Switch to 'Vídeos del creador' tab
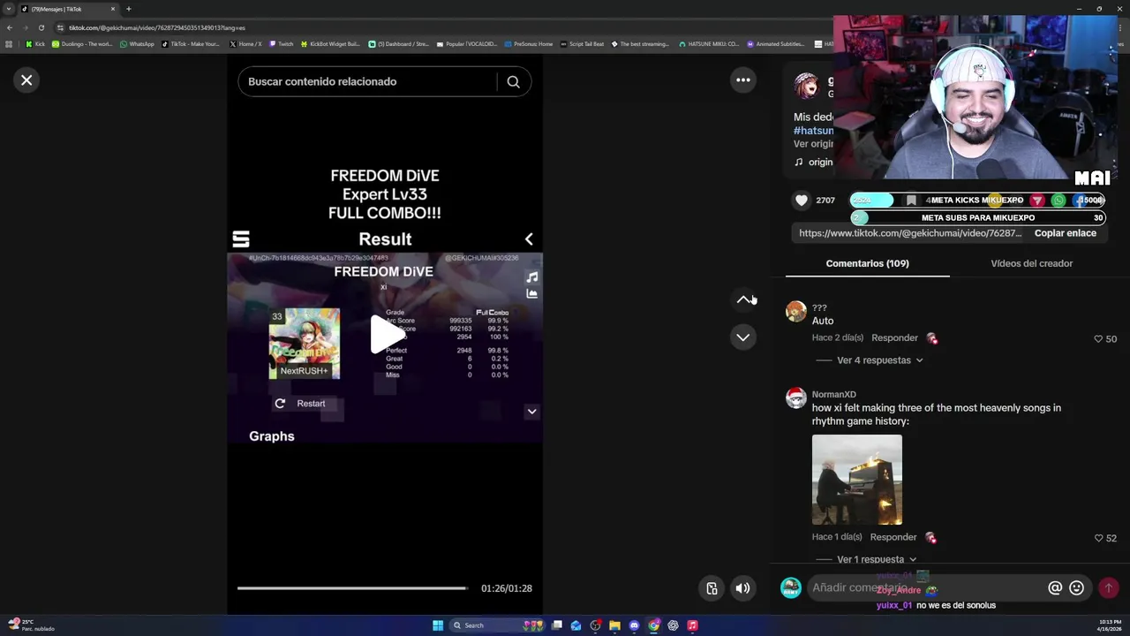Viewport: 1130px width, 636px height. pos(1031,263)
